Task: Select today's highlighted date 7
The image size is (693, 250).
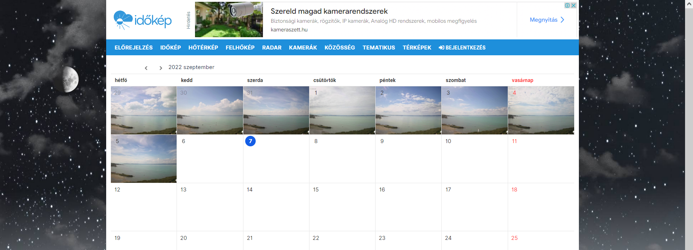Action: pos(250,141)
